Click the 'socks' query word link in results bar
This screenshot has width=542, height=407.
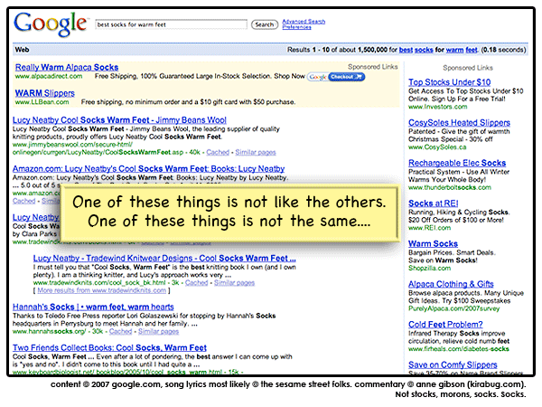tap(424, 50)
